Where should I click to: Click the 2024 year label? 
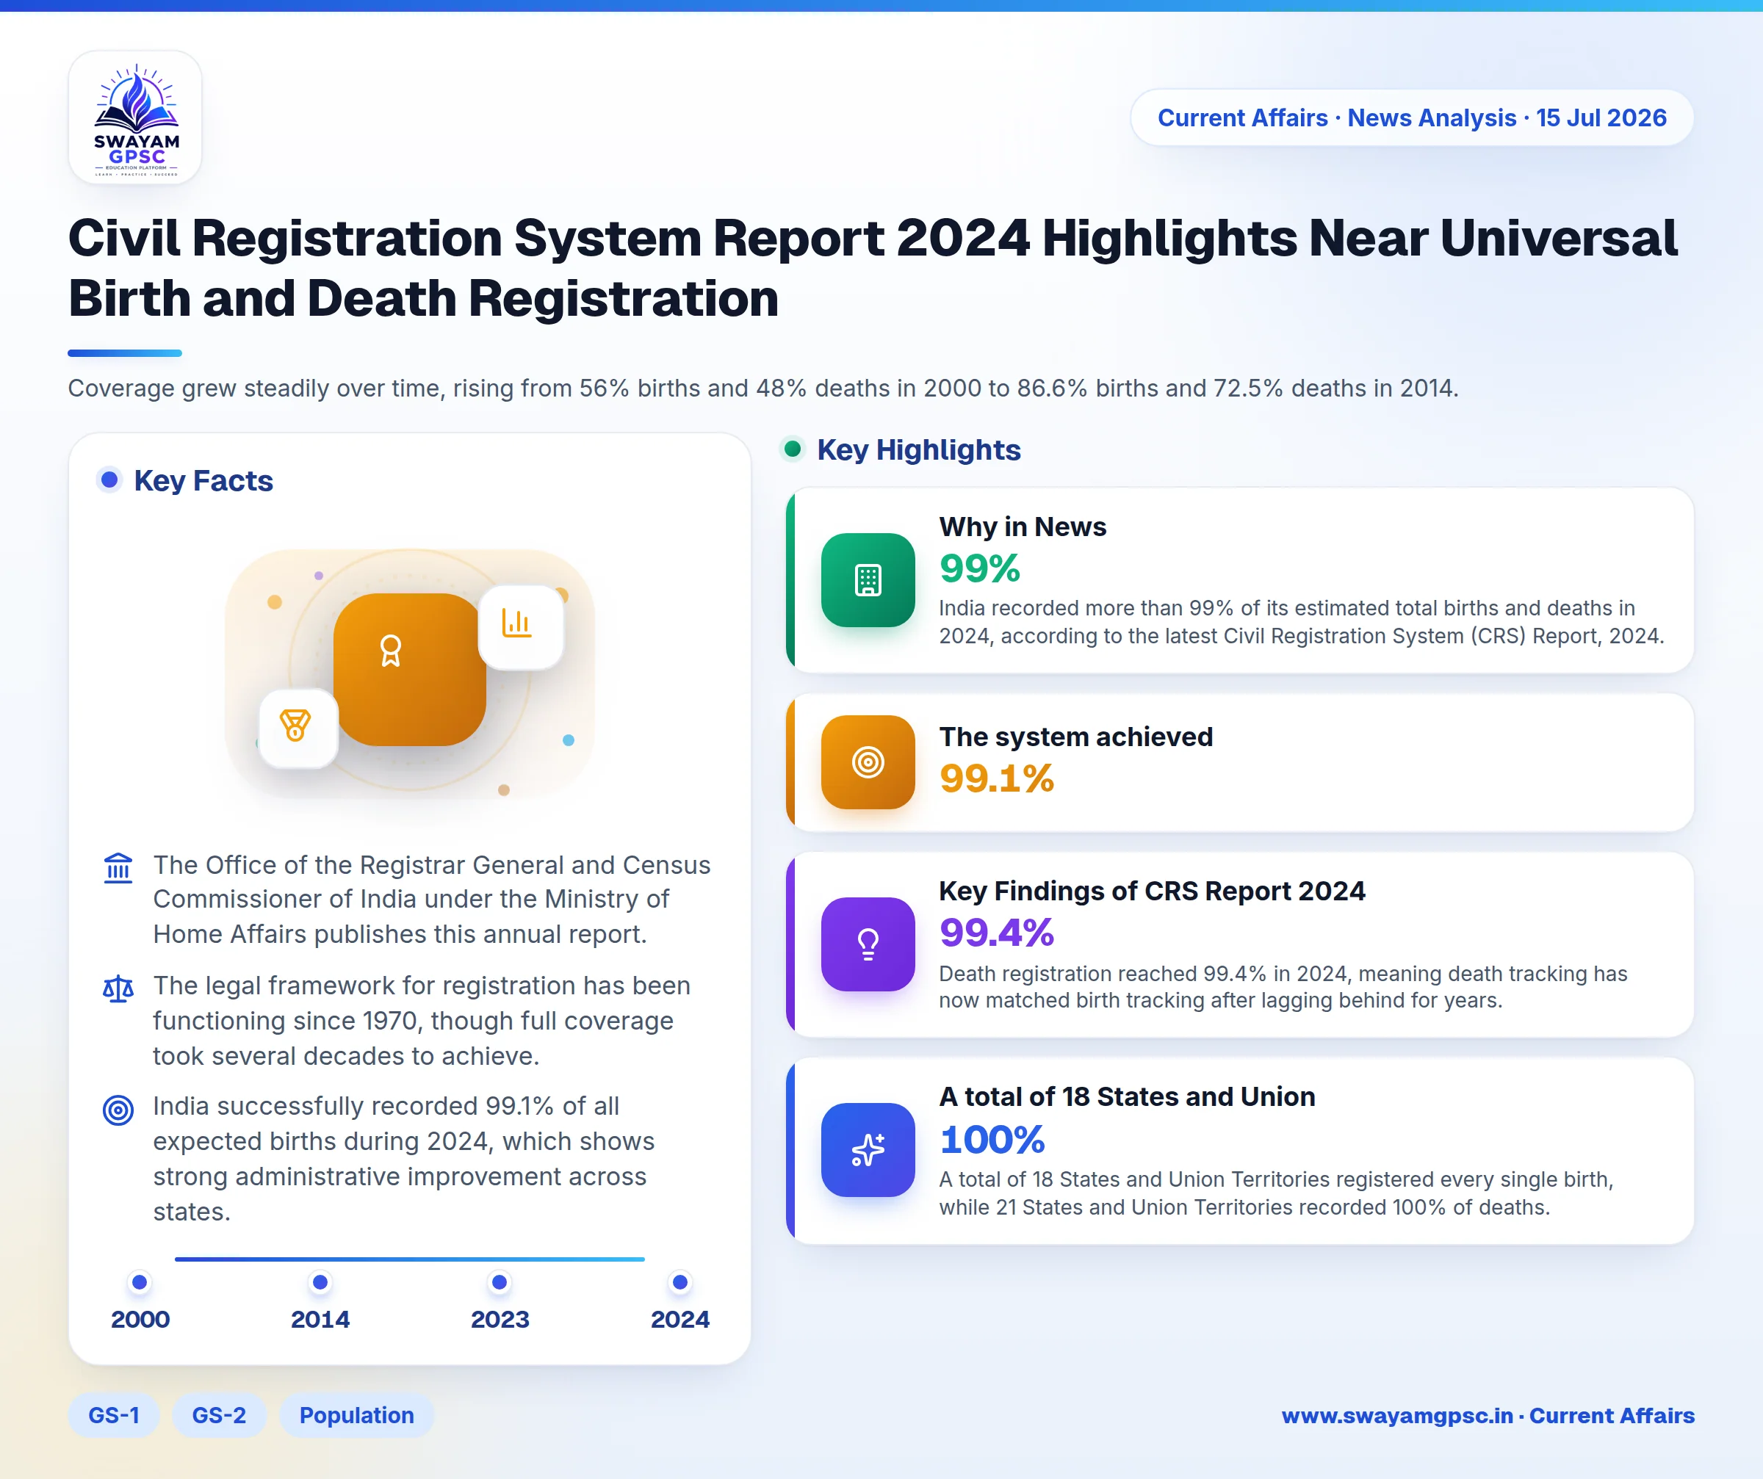click(680, 1320)
